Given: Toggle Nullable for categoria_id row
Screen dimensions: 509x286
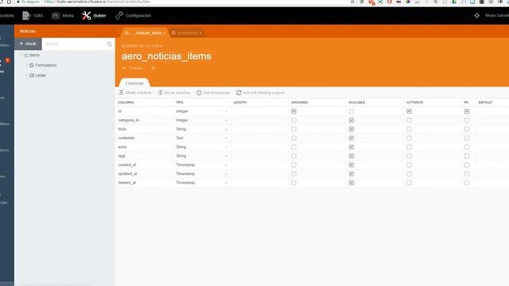Looking at the screenshot, I should [352, 120].
